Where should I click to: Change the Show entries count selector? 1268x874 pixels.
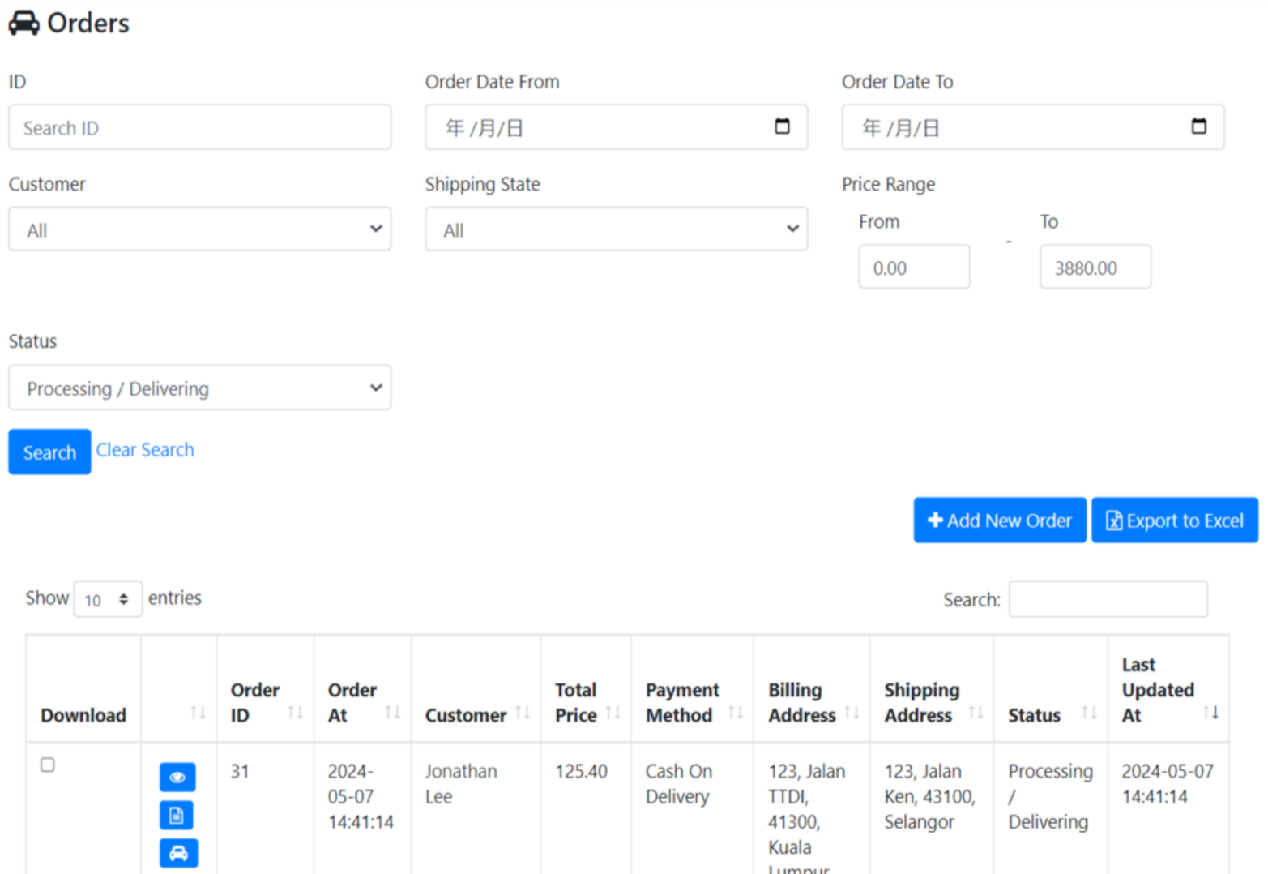107,599
